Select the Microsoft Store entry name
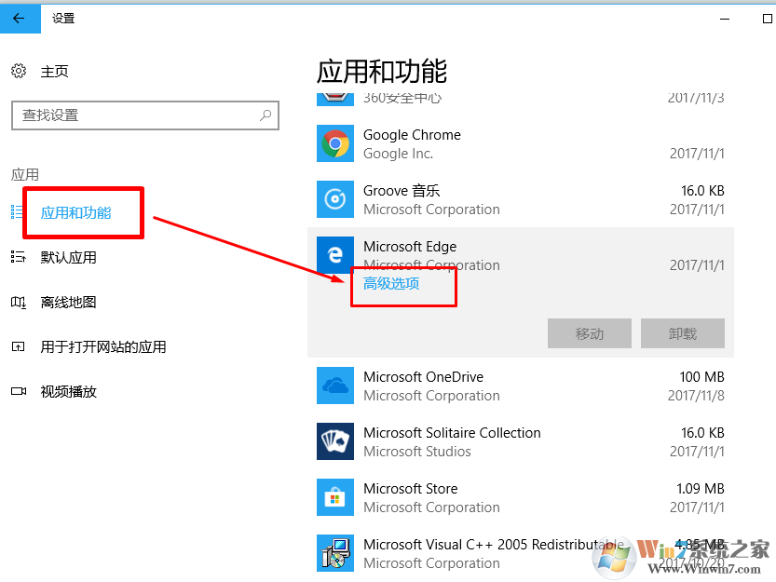This screenshot has height=582, width=776. click(x=410, y=489)
